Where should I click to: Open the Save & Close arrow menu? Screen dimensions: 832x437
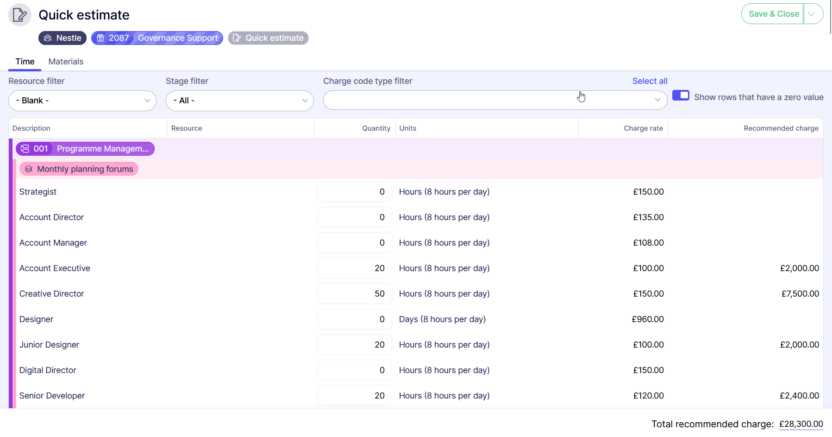tap(813, 14)
